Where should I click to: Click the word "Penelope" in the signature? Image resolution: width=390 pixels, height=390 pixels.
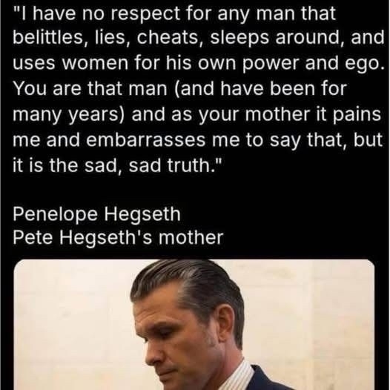pos(55,215)
